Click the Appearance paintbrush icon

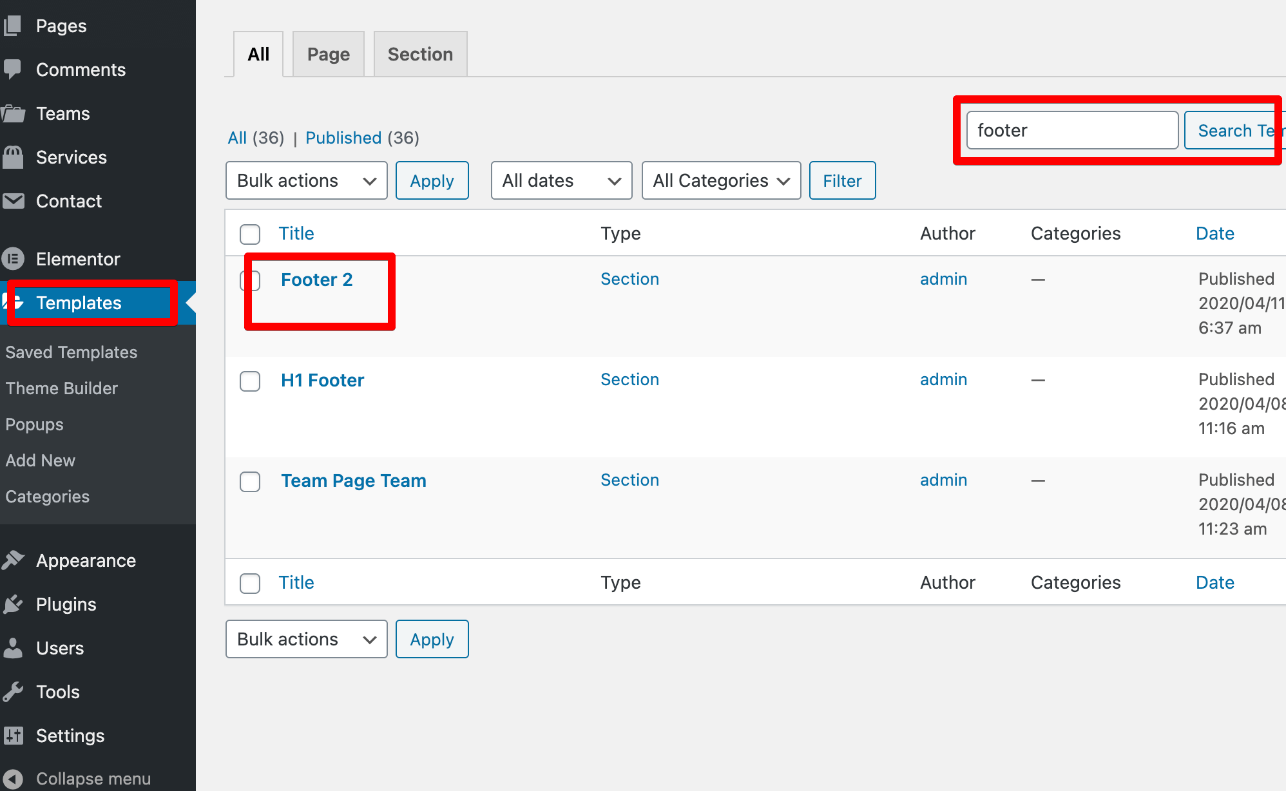pos(13,560)
